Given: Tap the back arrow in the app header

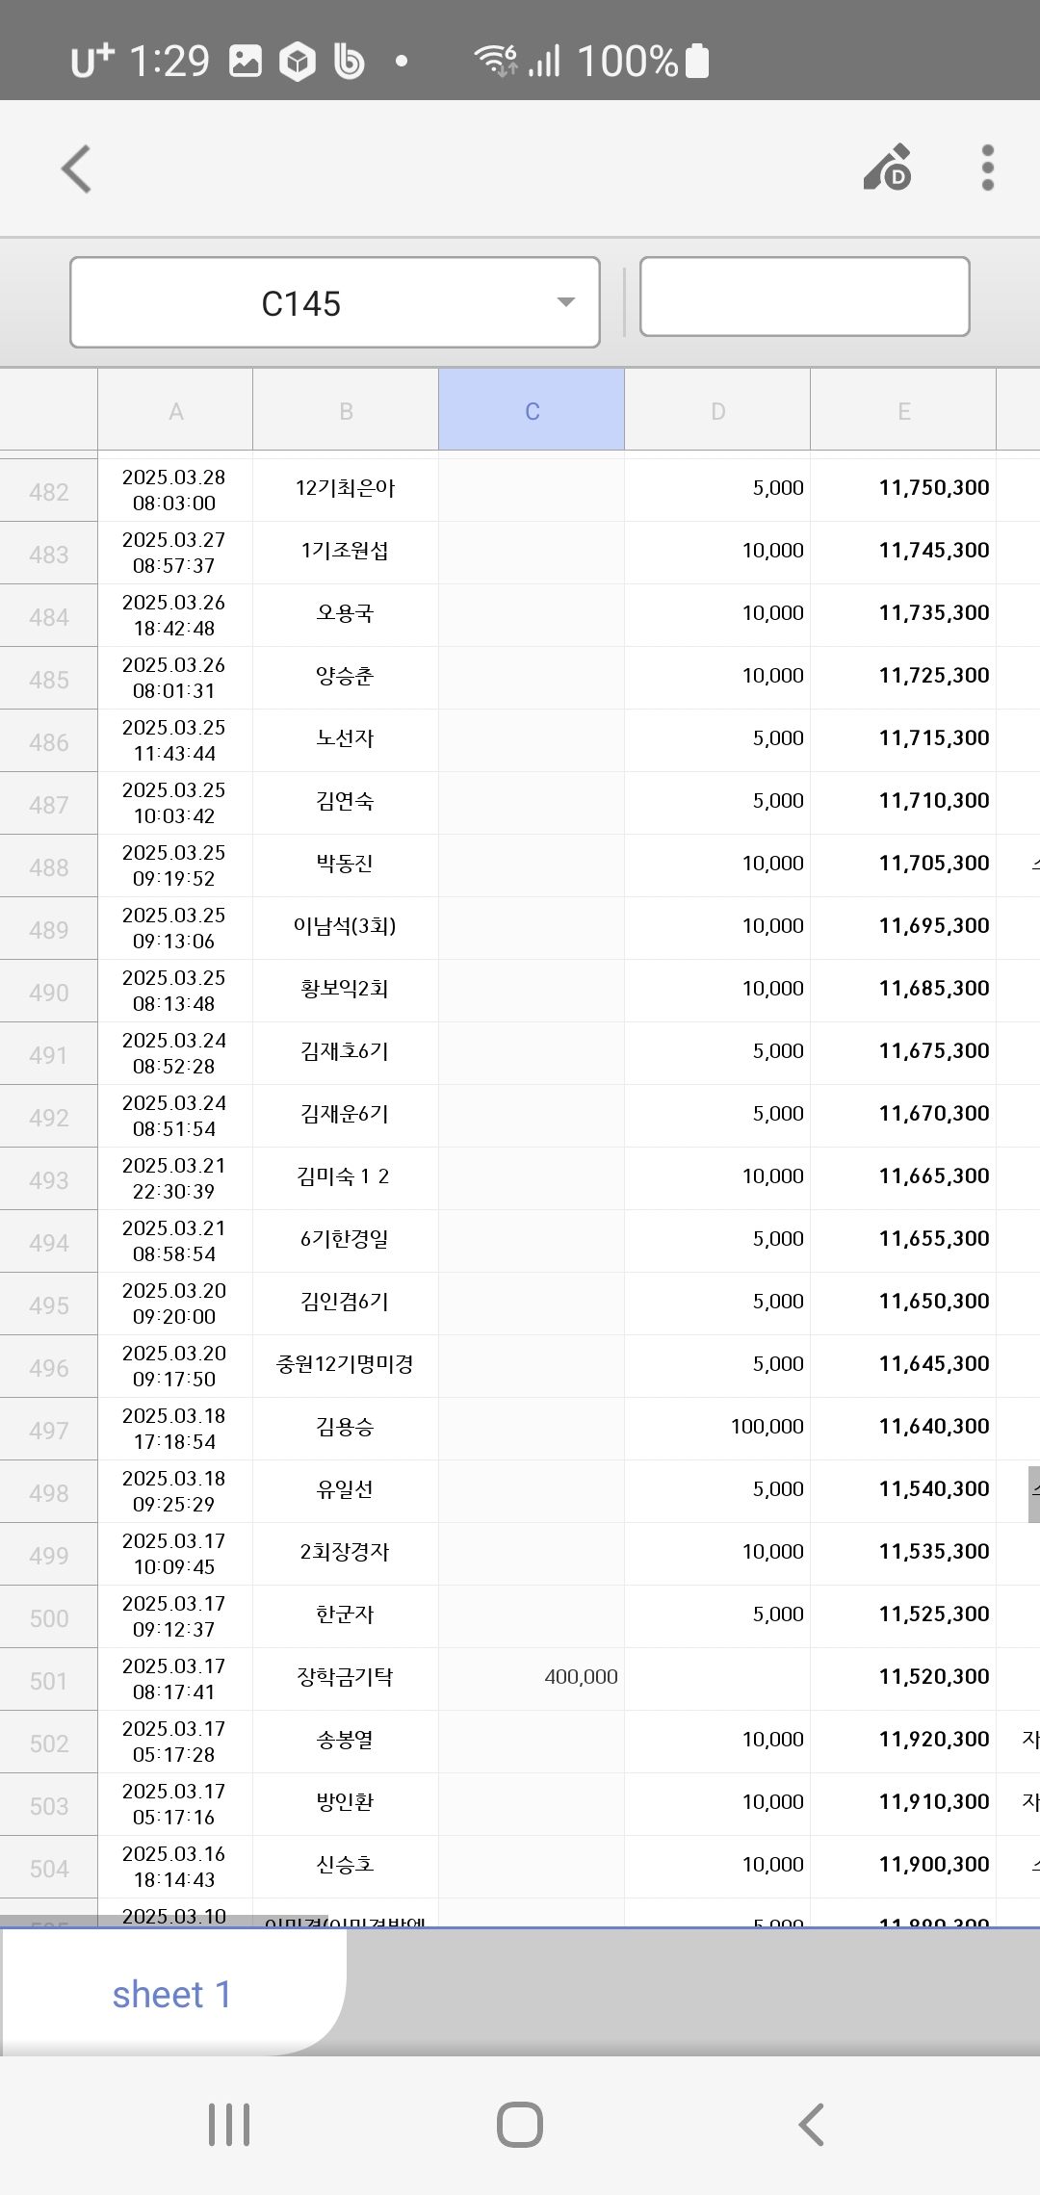Looking at the screenshot, I should pos(77,169).
